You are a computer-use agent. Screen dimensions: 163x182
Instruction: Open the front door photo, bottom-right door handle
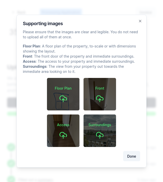pos(105,106)
